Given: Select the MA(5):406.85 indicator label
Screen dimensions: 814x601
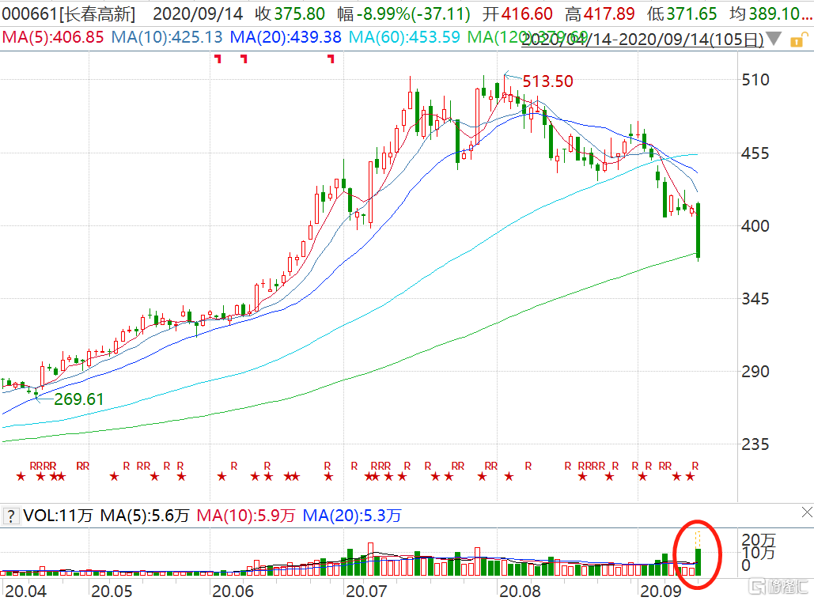Looking at the screenshot, I should pyautogui.click(x=53, y=37).
